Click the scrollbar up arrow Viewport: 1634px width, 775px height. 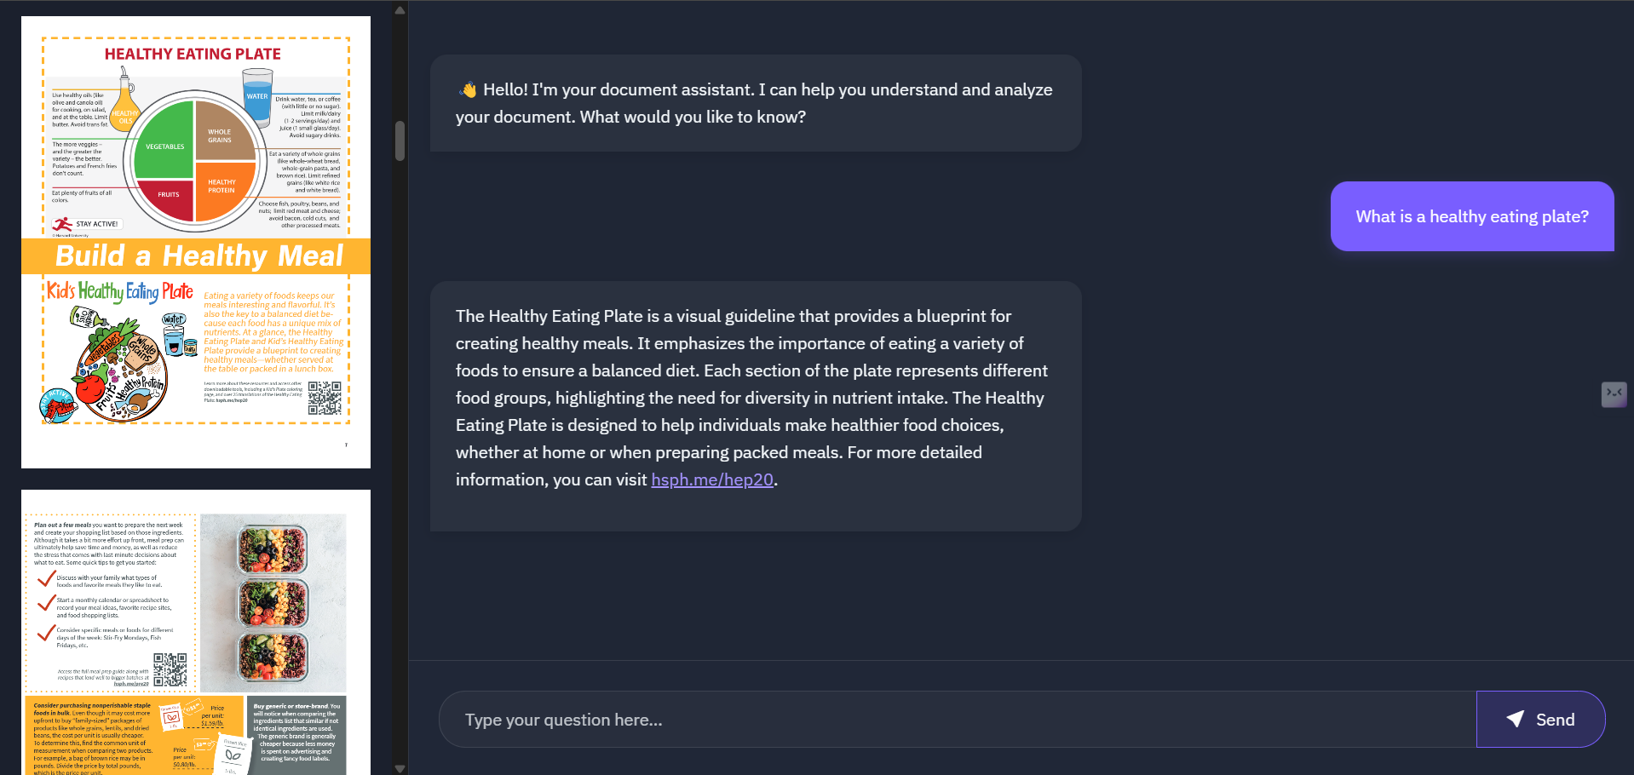(x=399, y=9)
